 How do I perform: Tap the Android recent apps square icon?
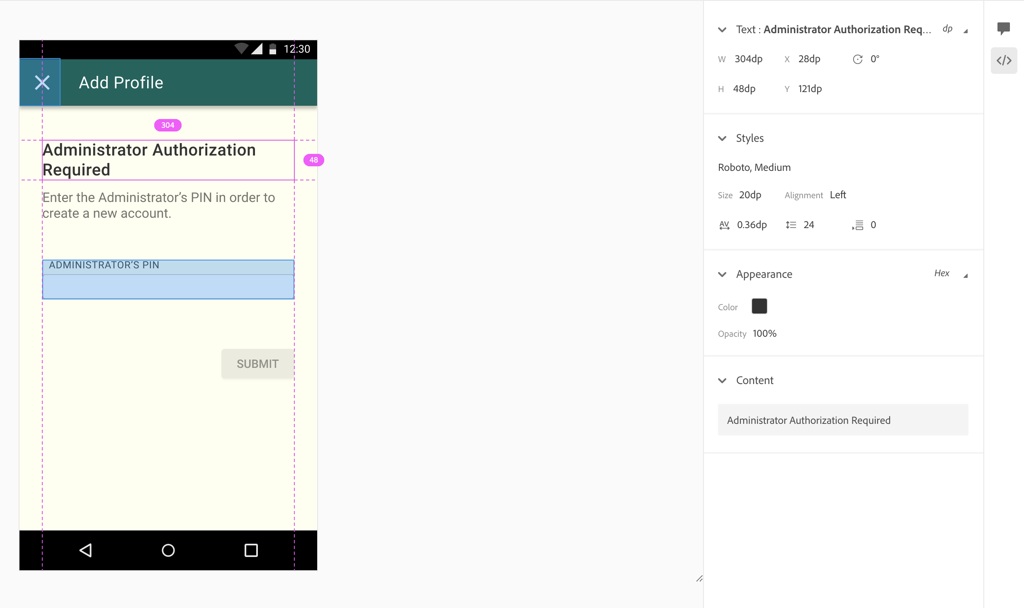(251, 550)
